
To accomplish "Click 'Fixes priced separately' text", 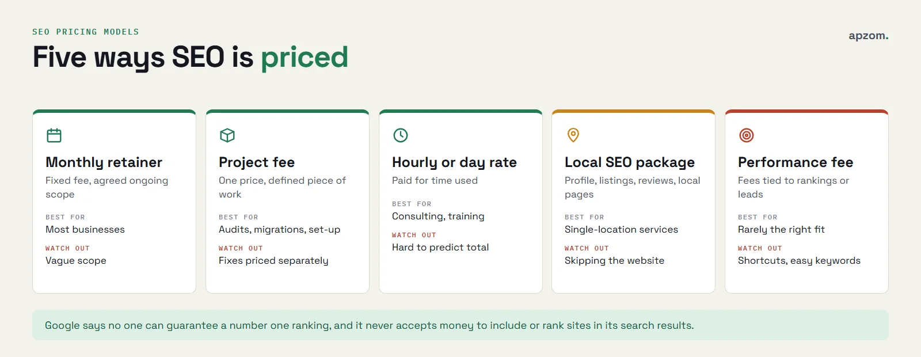I will [x=273, y=260].
